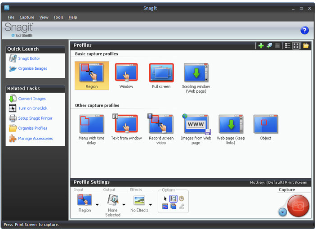Toggle the grayed stamp-shaped option icon
Image resolution: width=316 pixels, height=230 pixels.
tap(182, 207)
